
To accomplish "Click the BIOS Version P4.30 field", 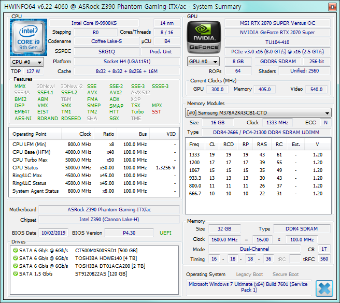I will coord(129,233).
